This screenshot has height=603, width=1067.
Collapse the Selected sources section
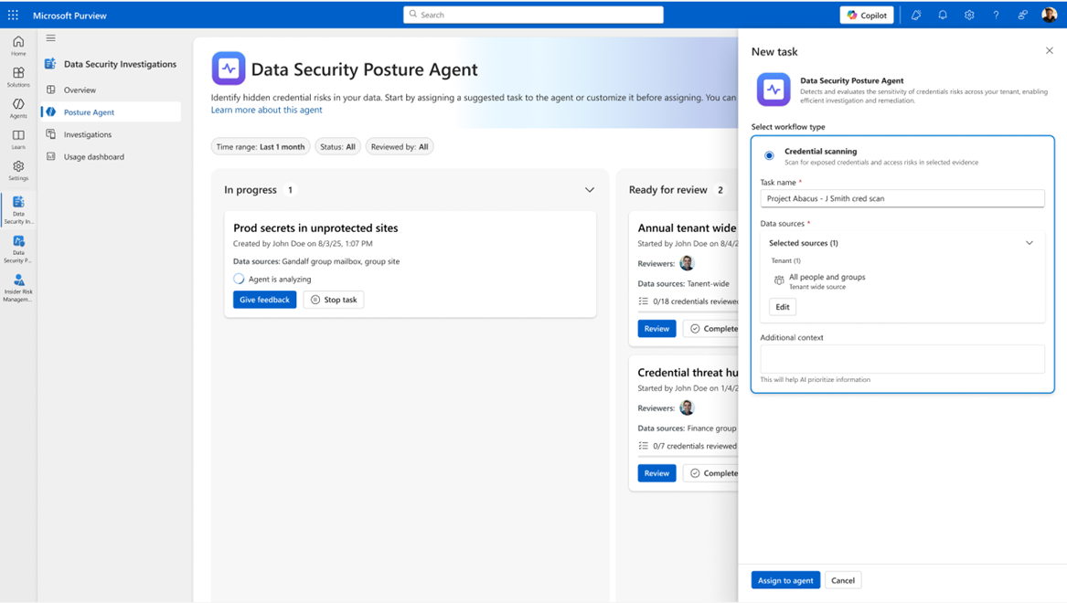1029,243
